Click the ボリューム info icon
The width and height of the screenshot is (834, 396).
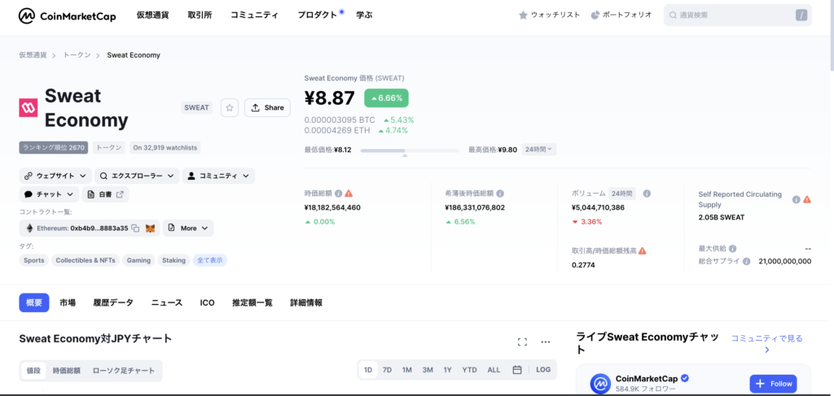pos(647,194)
